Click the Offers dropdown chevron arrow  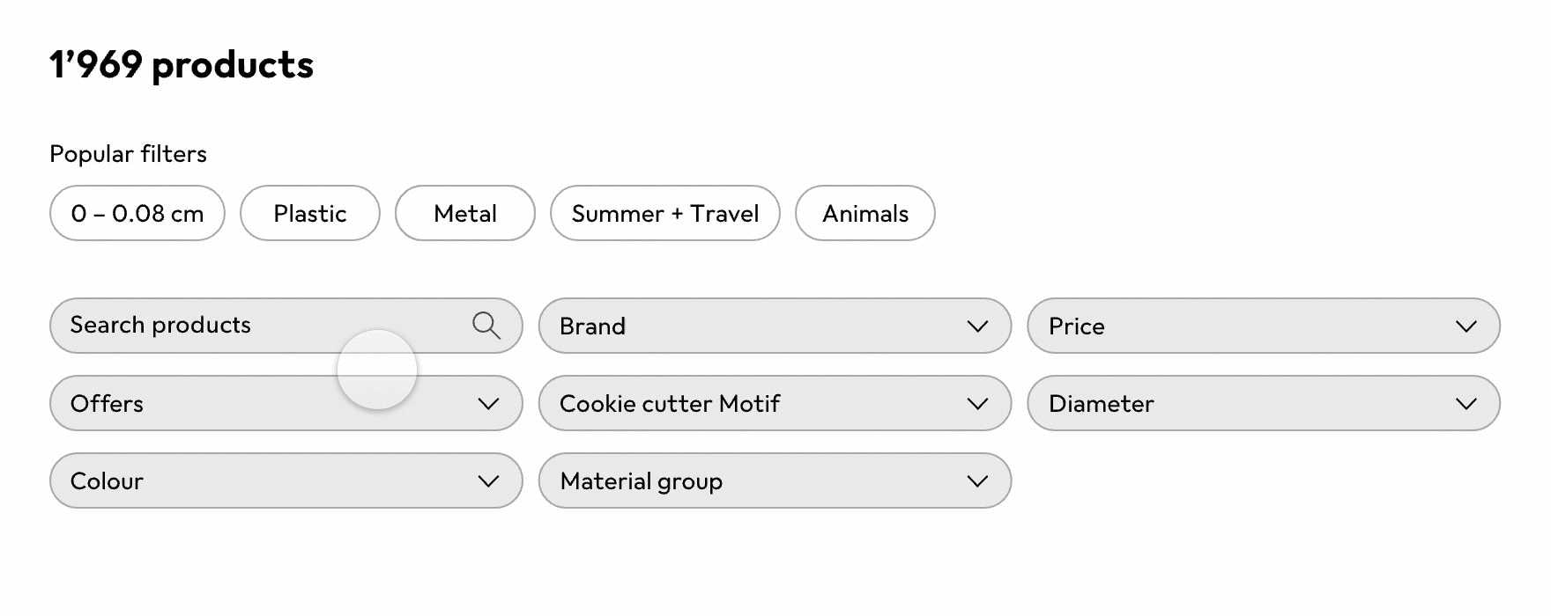click(x=488, y=404)
